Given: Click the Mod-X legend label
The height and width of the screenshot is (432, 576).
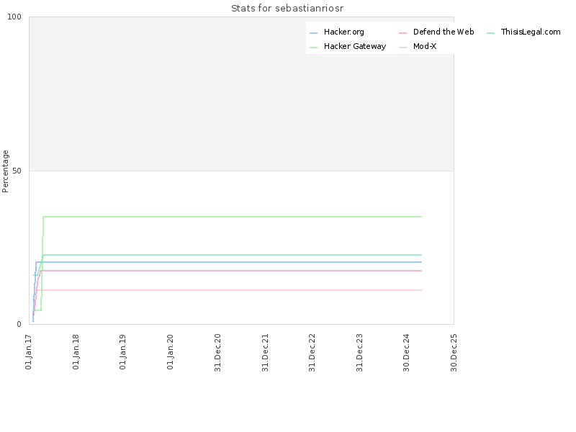Looking at the screenshot, I should click(425, 46).
